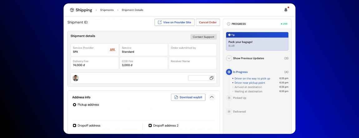Click the SPX provider logo

click(112, 49)
